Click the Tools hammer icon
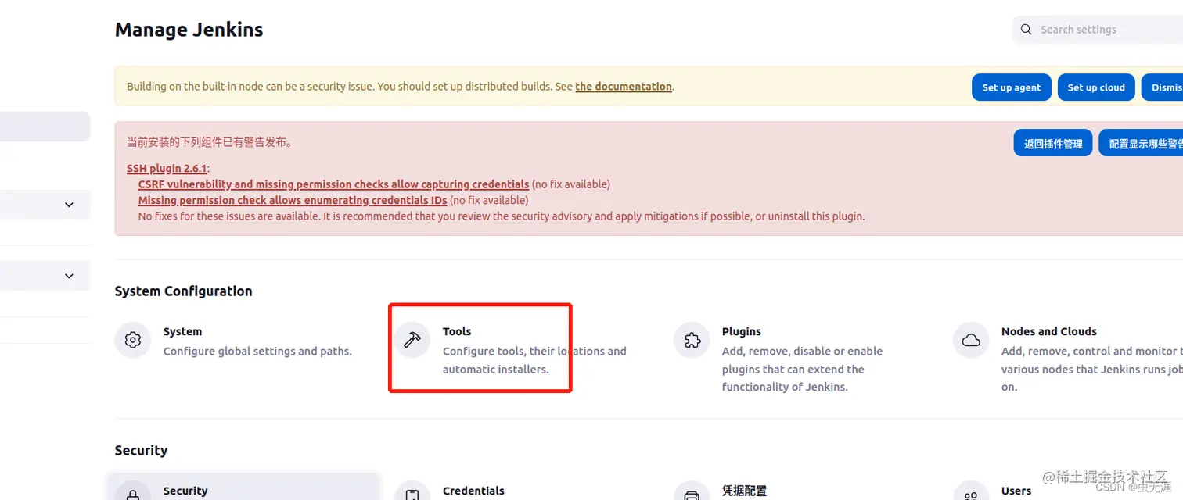 (412, 341)
